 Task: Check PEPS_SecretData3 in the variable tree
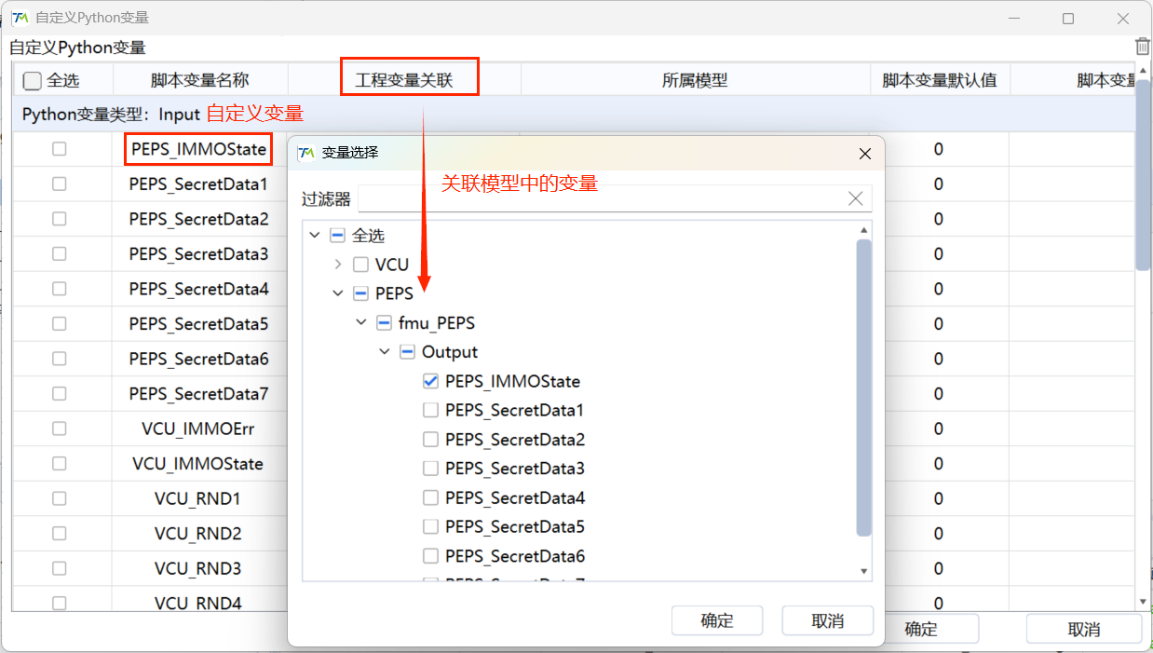pyautogui.click(x=430, y=469)
